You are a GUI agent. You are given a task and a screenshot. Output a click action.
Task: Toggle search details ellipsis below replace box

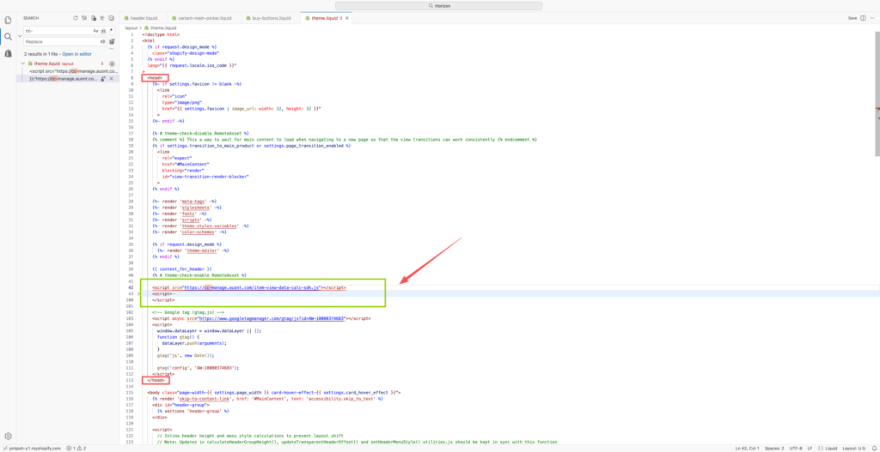[112, 49]
